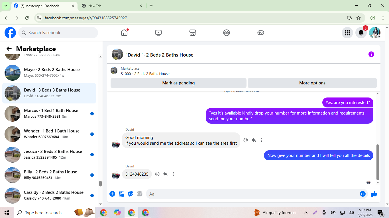Open Cassidy 2 Beds 2 Baths conversation
389x218 pixels.
click(49, 196)
